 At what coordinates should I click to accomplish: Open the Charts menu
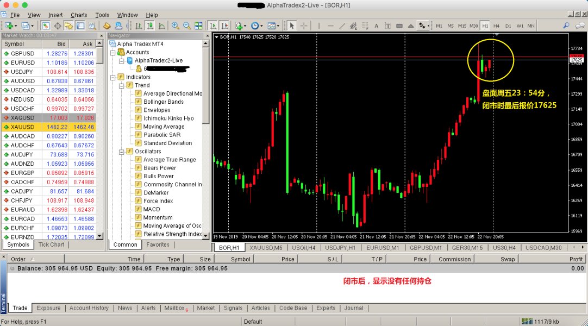point(79,15)
